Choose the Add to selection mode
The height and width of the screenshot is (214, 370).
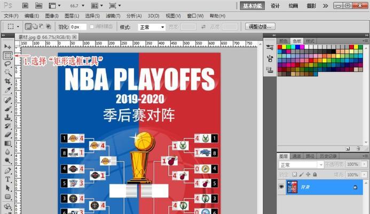35,27
